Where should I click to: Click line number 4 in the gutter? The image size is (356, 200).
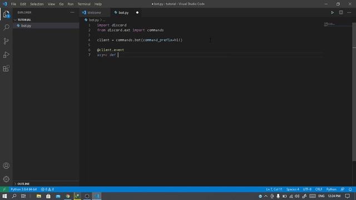pyautogui.click(x=89, y=40)
